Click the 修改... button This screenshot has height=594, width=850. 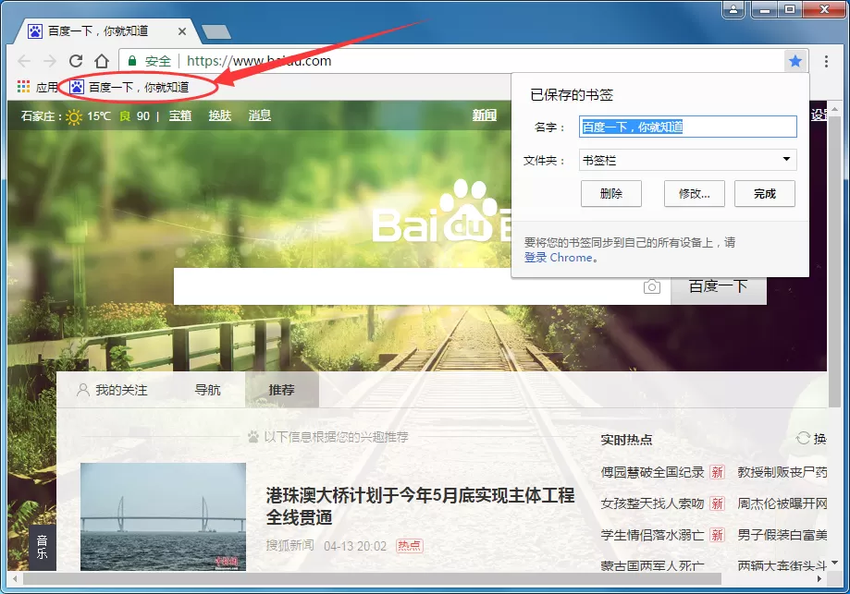click(694, 193)
